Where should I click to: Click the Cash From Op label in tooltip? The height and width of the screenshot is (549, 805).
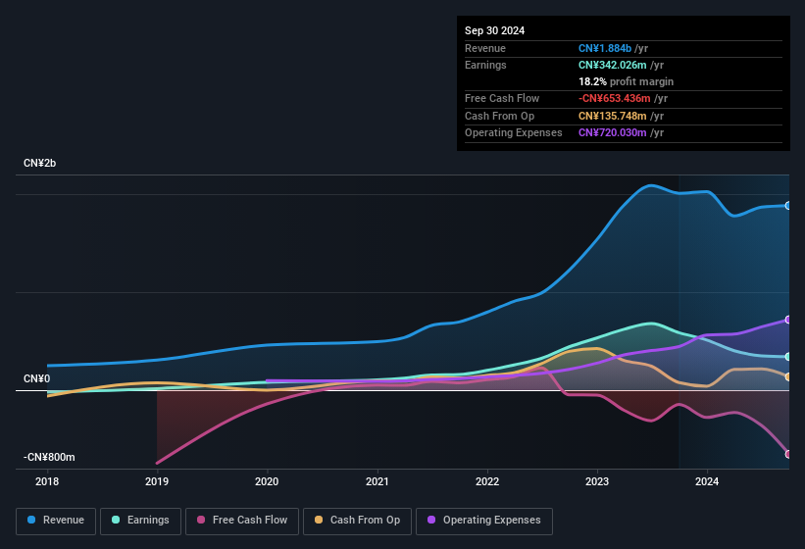(499, 116)
